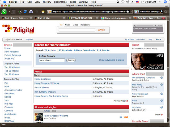Click the preview player volume slider
The image size is (170, 127).
[x=161, y=26]
